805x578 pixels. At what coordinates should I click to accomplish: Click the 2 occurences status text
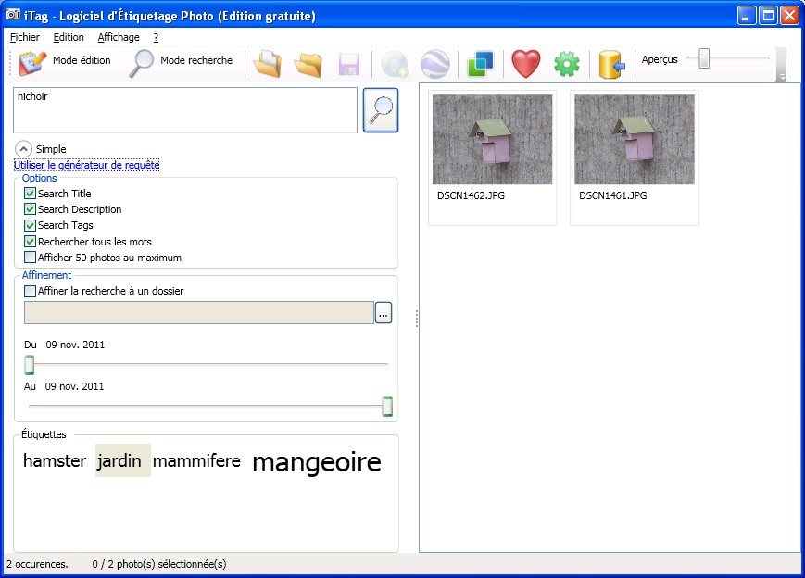[x=37, y=564]
